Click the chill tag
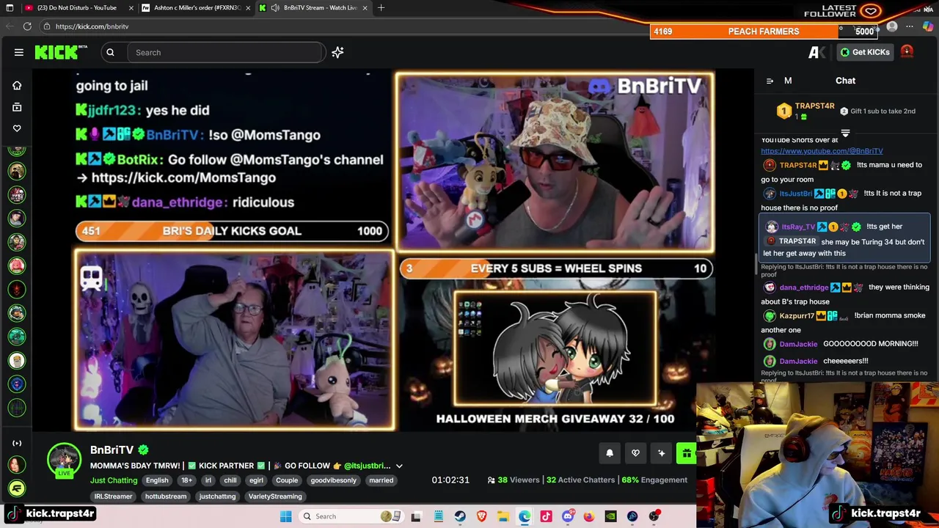Image resolution: width=939 pixels, height=528 pixels. pos(230,480)
